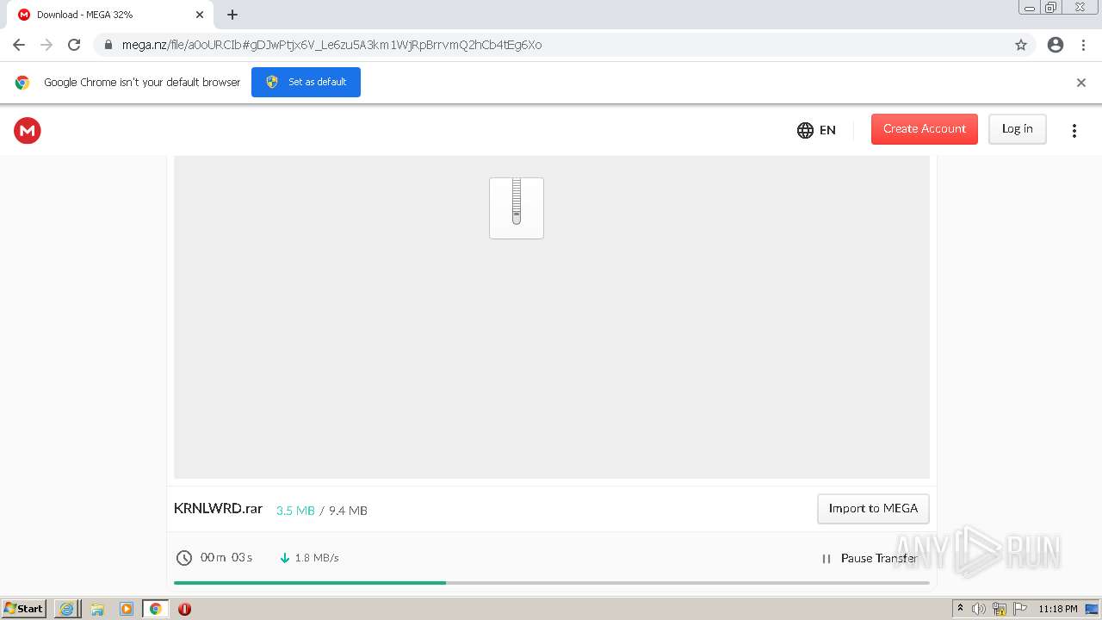Click the site lock security icon
1102x620 pixels.
[x=108, y=45]
